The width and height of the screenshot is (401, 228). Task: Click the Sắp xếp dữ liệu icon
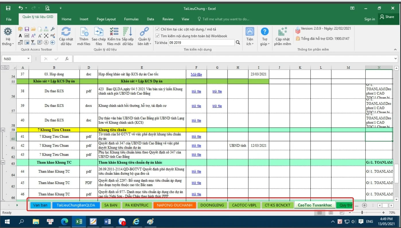point(127,32)
